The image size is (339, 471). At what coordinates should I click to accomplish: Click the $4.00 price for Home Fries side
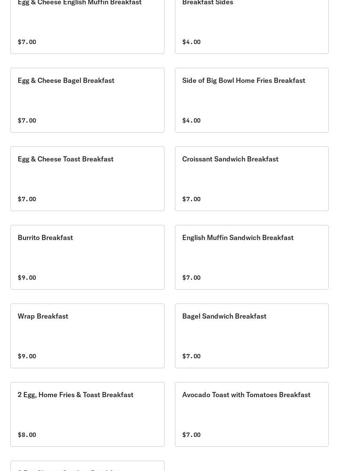(191, 120)
